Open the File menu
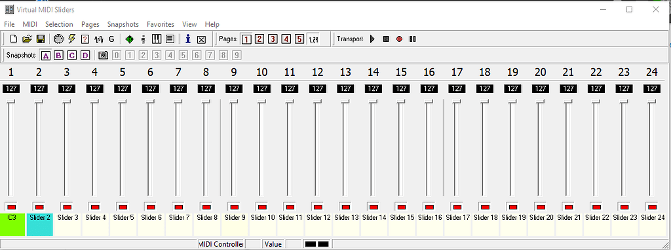 pyautogui.click(x=9, y=24)
